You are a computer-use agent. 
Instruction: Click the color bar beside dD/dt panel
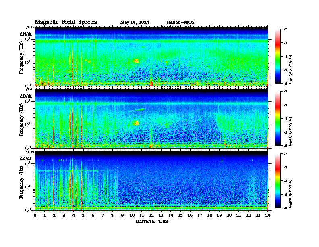click(278, 119)
